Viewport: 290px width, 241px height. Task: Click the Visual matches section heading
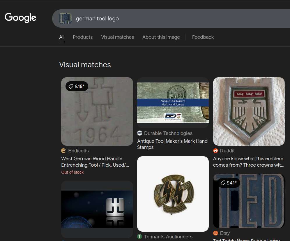85,65
